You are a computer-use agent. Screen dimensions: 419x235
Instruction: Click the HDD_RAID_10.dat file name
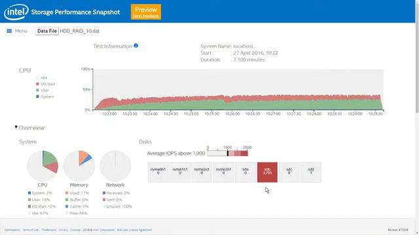80,31
